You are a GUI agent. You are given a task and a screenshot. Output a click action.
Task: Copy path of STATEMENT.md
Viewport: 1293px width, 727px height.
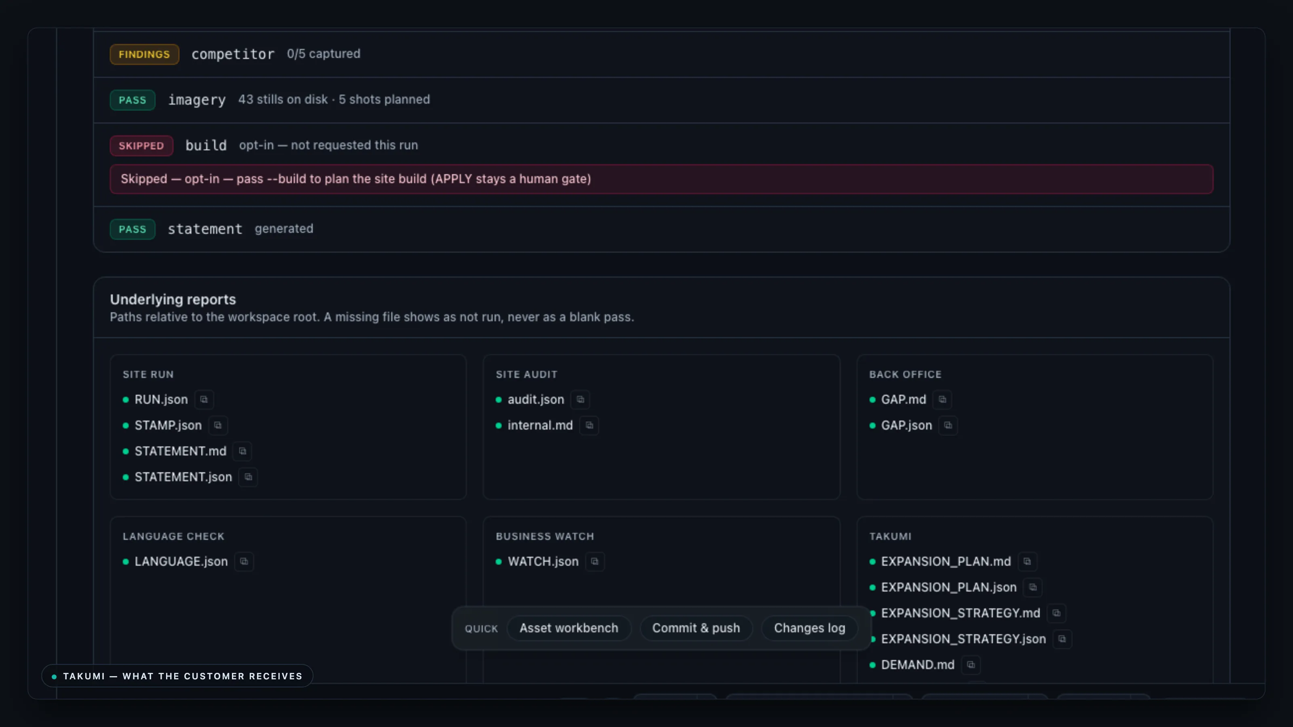click(242, 451)
